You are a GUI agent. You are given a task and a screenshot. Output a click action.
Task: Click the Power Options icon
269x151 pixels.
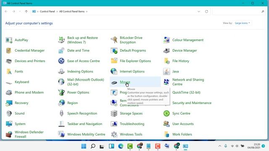click(x=61, y=92)
